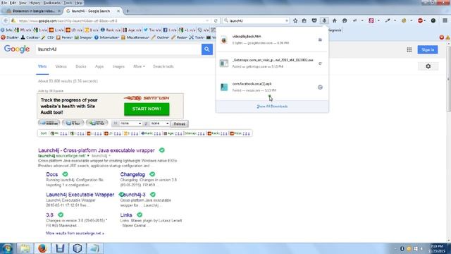Click the Google logo

point(17,49)
